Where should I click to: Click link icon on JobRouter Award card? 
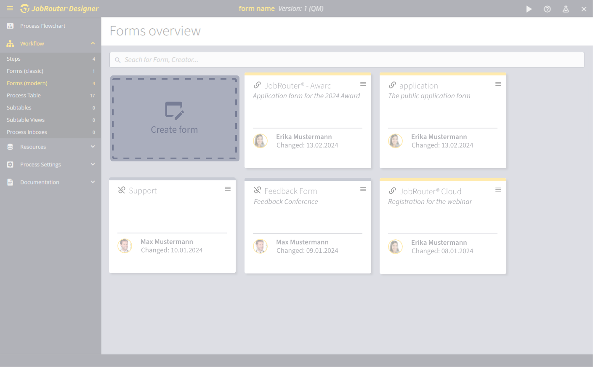click(x=257, y=85)
